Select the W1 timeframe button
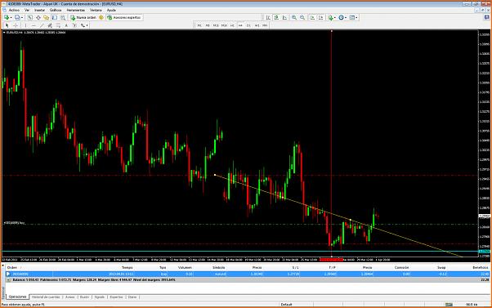492x308 pixels. pyautogui.click(x=257, y=25)
